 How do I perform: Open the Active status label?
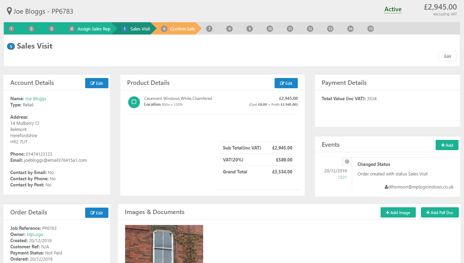pos(393,10)
